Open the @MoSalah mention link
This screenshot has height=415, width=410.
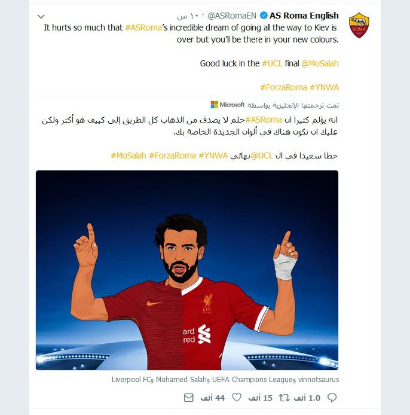click(320, 63)
